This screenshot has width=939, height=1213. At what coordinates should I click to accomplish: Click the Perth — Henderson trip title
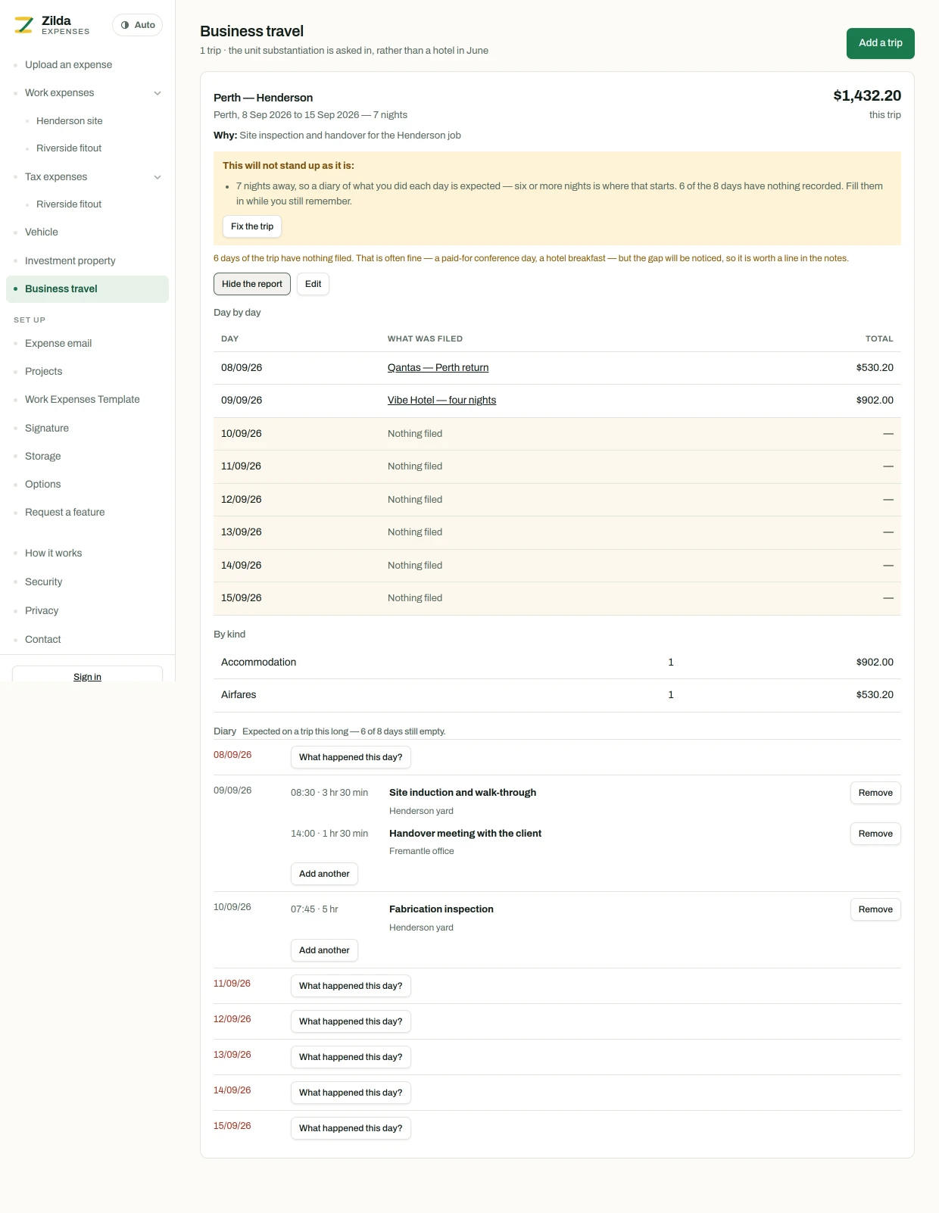point(263,98)
